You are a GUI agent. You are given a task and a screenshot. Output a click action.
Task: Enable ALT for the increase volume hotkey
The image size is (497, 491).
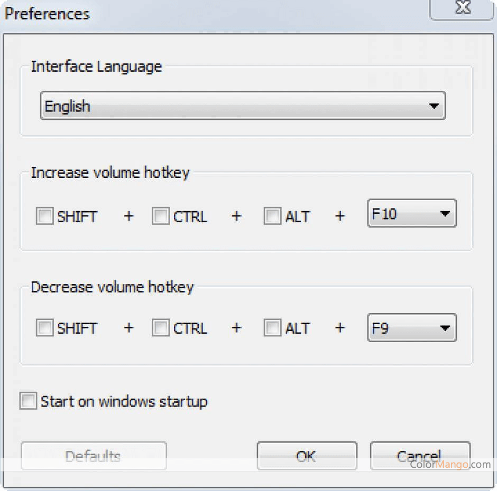click(x=272, y=216)
